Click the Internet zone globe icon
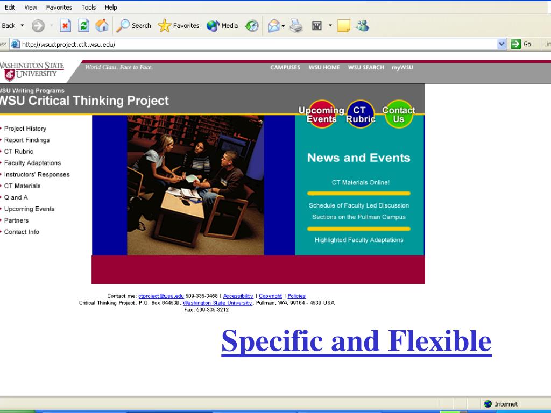The height and width of the screenshot is (413, 551). 488,404
